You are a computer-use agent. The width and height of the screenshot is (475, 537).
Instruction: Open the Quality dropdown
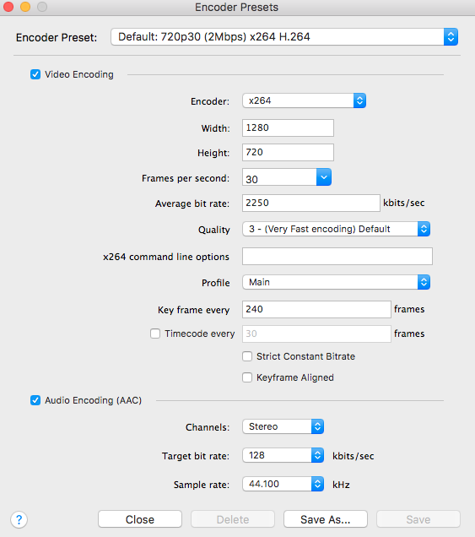336,229
